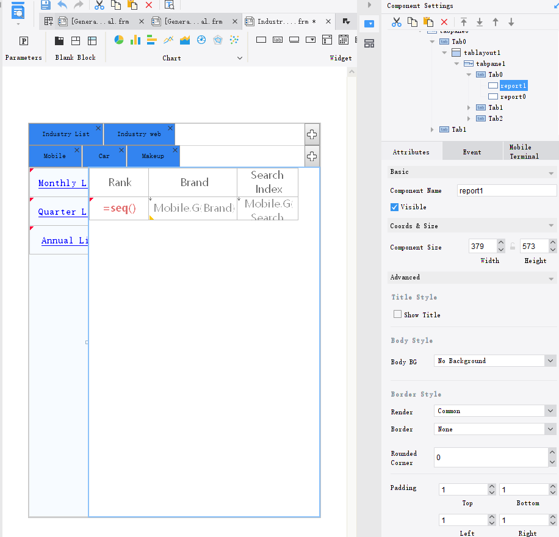Move component down one level arrow

click(x=511, y=22)
